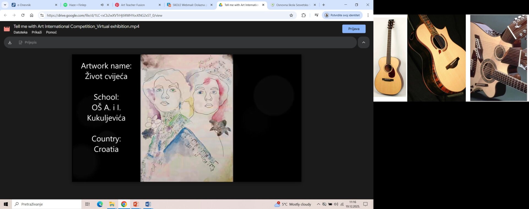Mute the Haze • Finlep tab audio
Viewport: 529px width, 209px height.
point(102,5)
